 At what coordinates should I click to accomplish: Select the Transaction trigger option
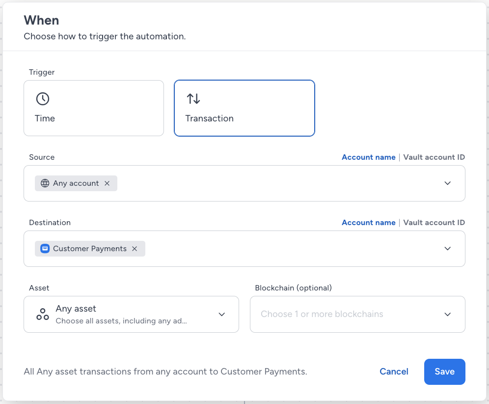coord(244,108)
